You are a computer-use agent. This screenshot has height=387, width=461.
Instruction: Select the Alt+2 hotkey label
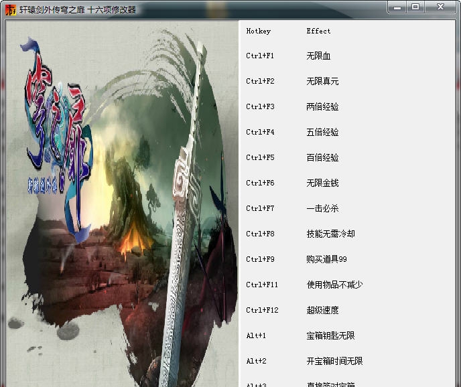[257, 361]
